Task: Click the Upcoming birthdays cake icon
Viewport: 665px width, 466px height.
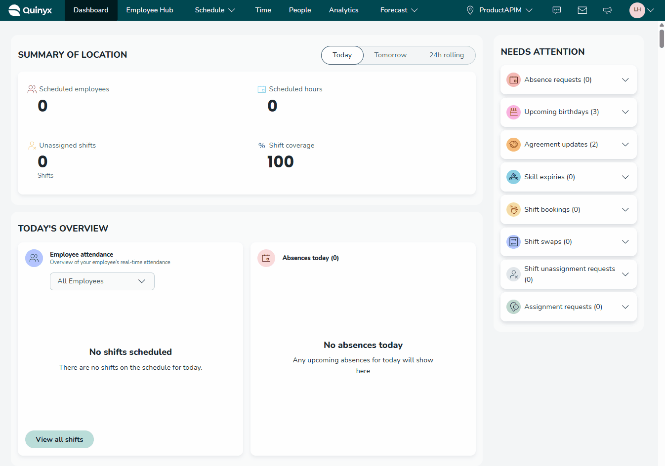Action: click(514, 112)
